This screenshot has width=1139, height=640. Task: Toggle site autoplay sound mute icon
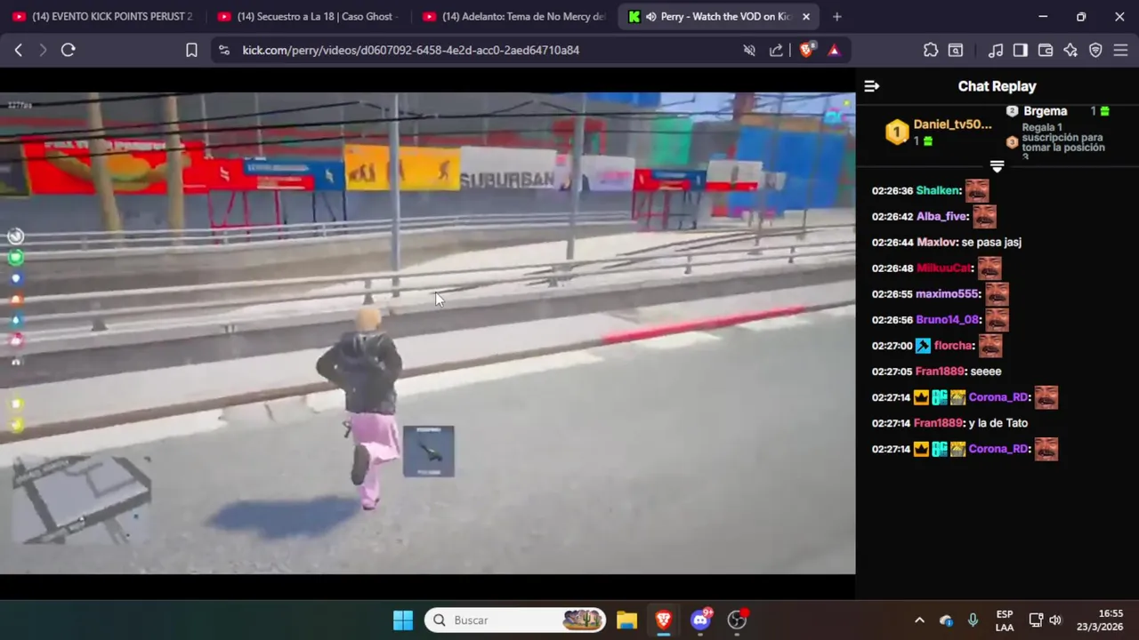(x=749, y=50)
